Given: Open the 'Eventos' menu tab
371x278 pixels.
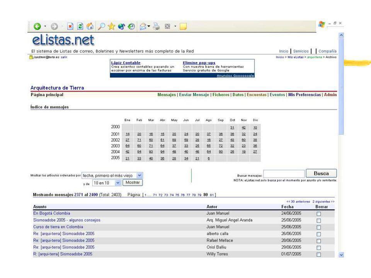Looking at the screenshot, I should [x=277, y=95].
